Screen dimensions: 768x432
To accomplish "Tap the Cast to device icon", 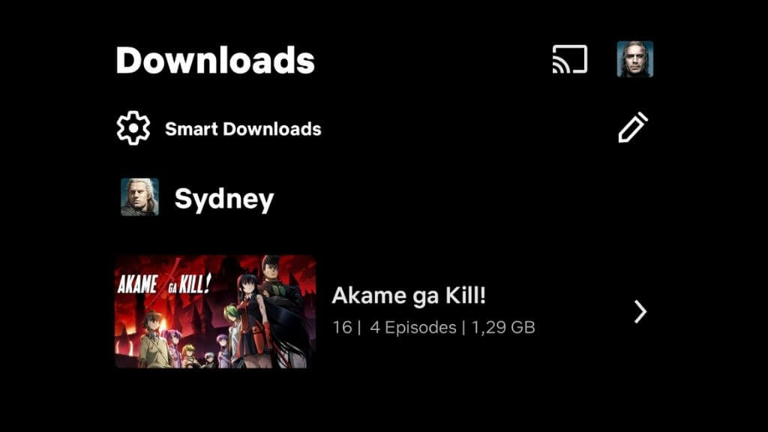I will coord(570,59).
